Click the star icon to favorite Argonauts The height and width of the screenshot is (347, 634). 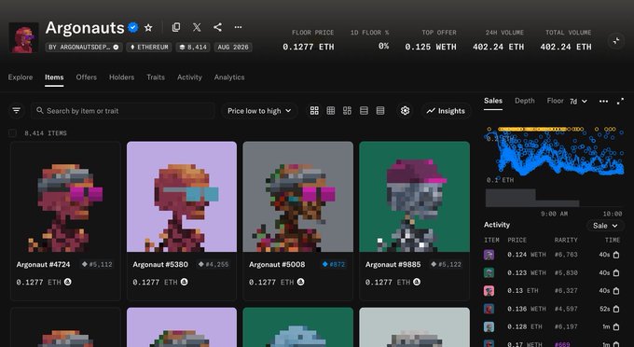(148, 27)
